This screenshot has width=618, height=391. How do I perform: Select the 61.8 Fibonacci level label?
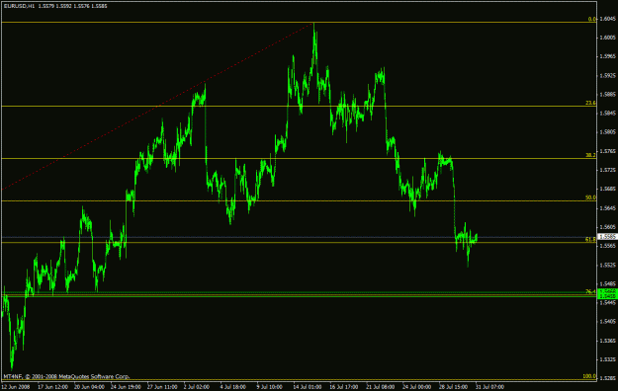tap(590, 239)
